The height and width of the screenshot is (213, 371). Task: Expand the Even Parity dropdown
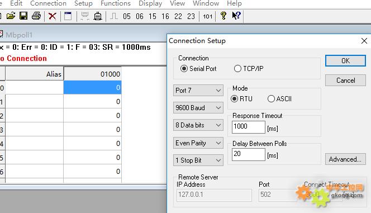pos(198,143)
